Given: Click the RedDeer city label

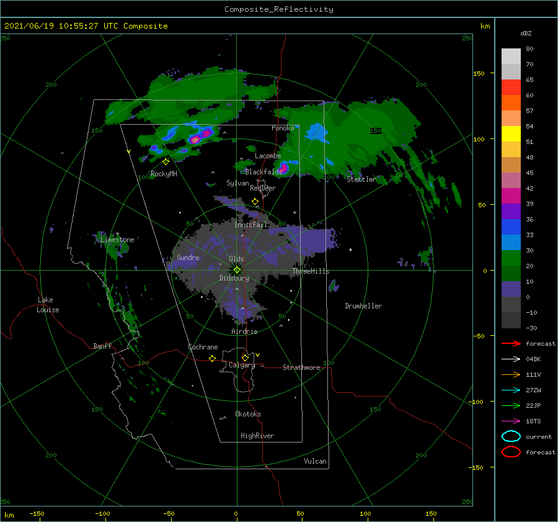Looking at the screenshot, I should coord(263,188).
